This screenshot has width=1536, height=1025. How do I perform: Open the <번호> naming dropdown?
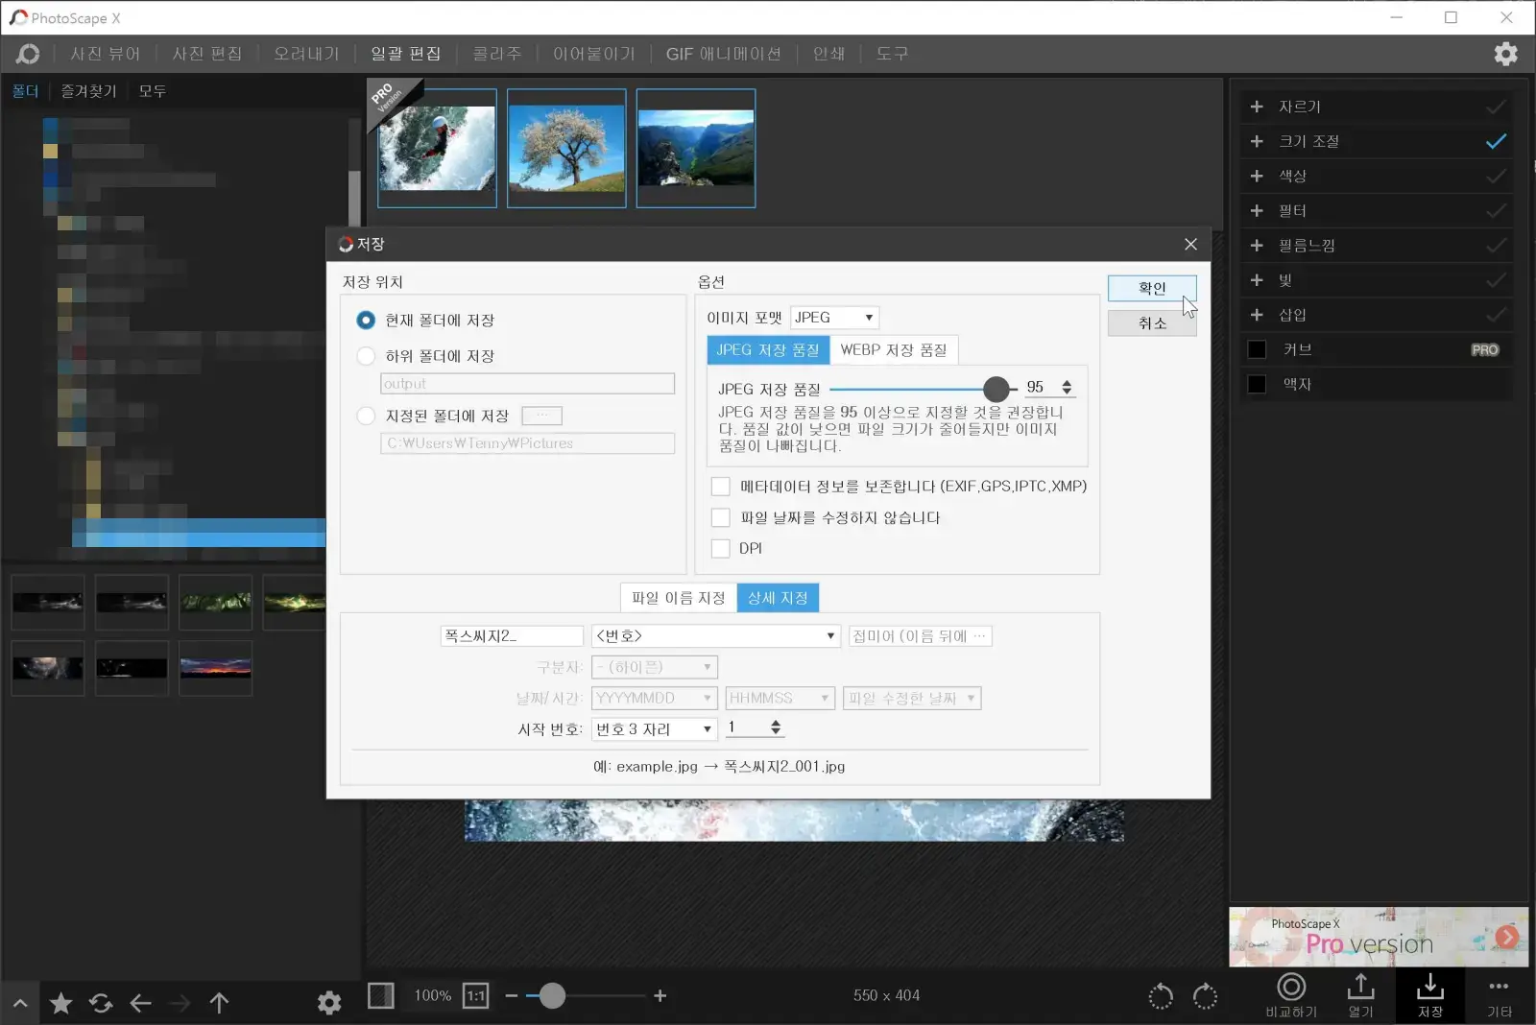tap(716, 636)
